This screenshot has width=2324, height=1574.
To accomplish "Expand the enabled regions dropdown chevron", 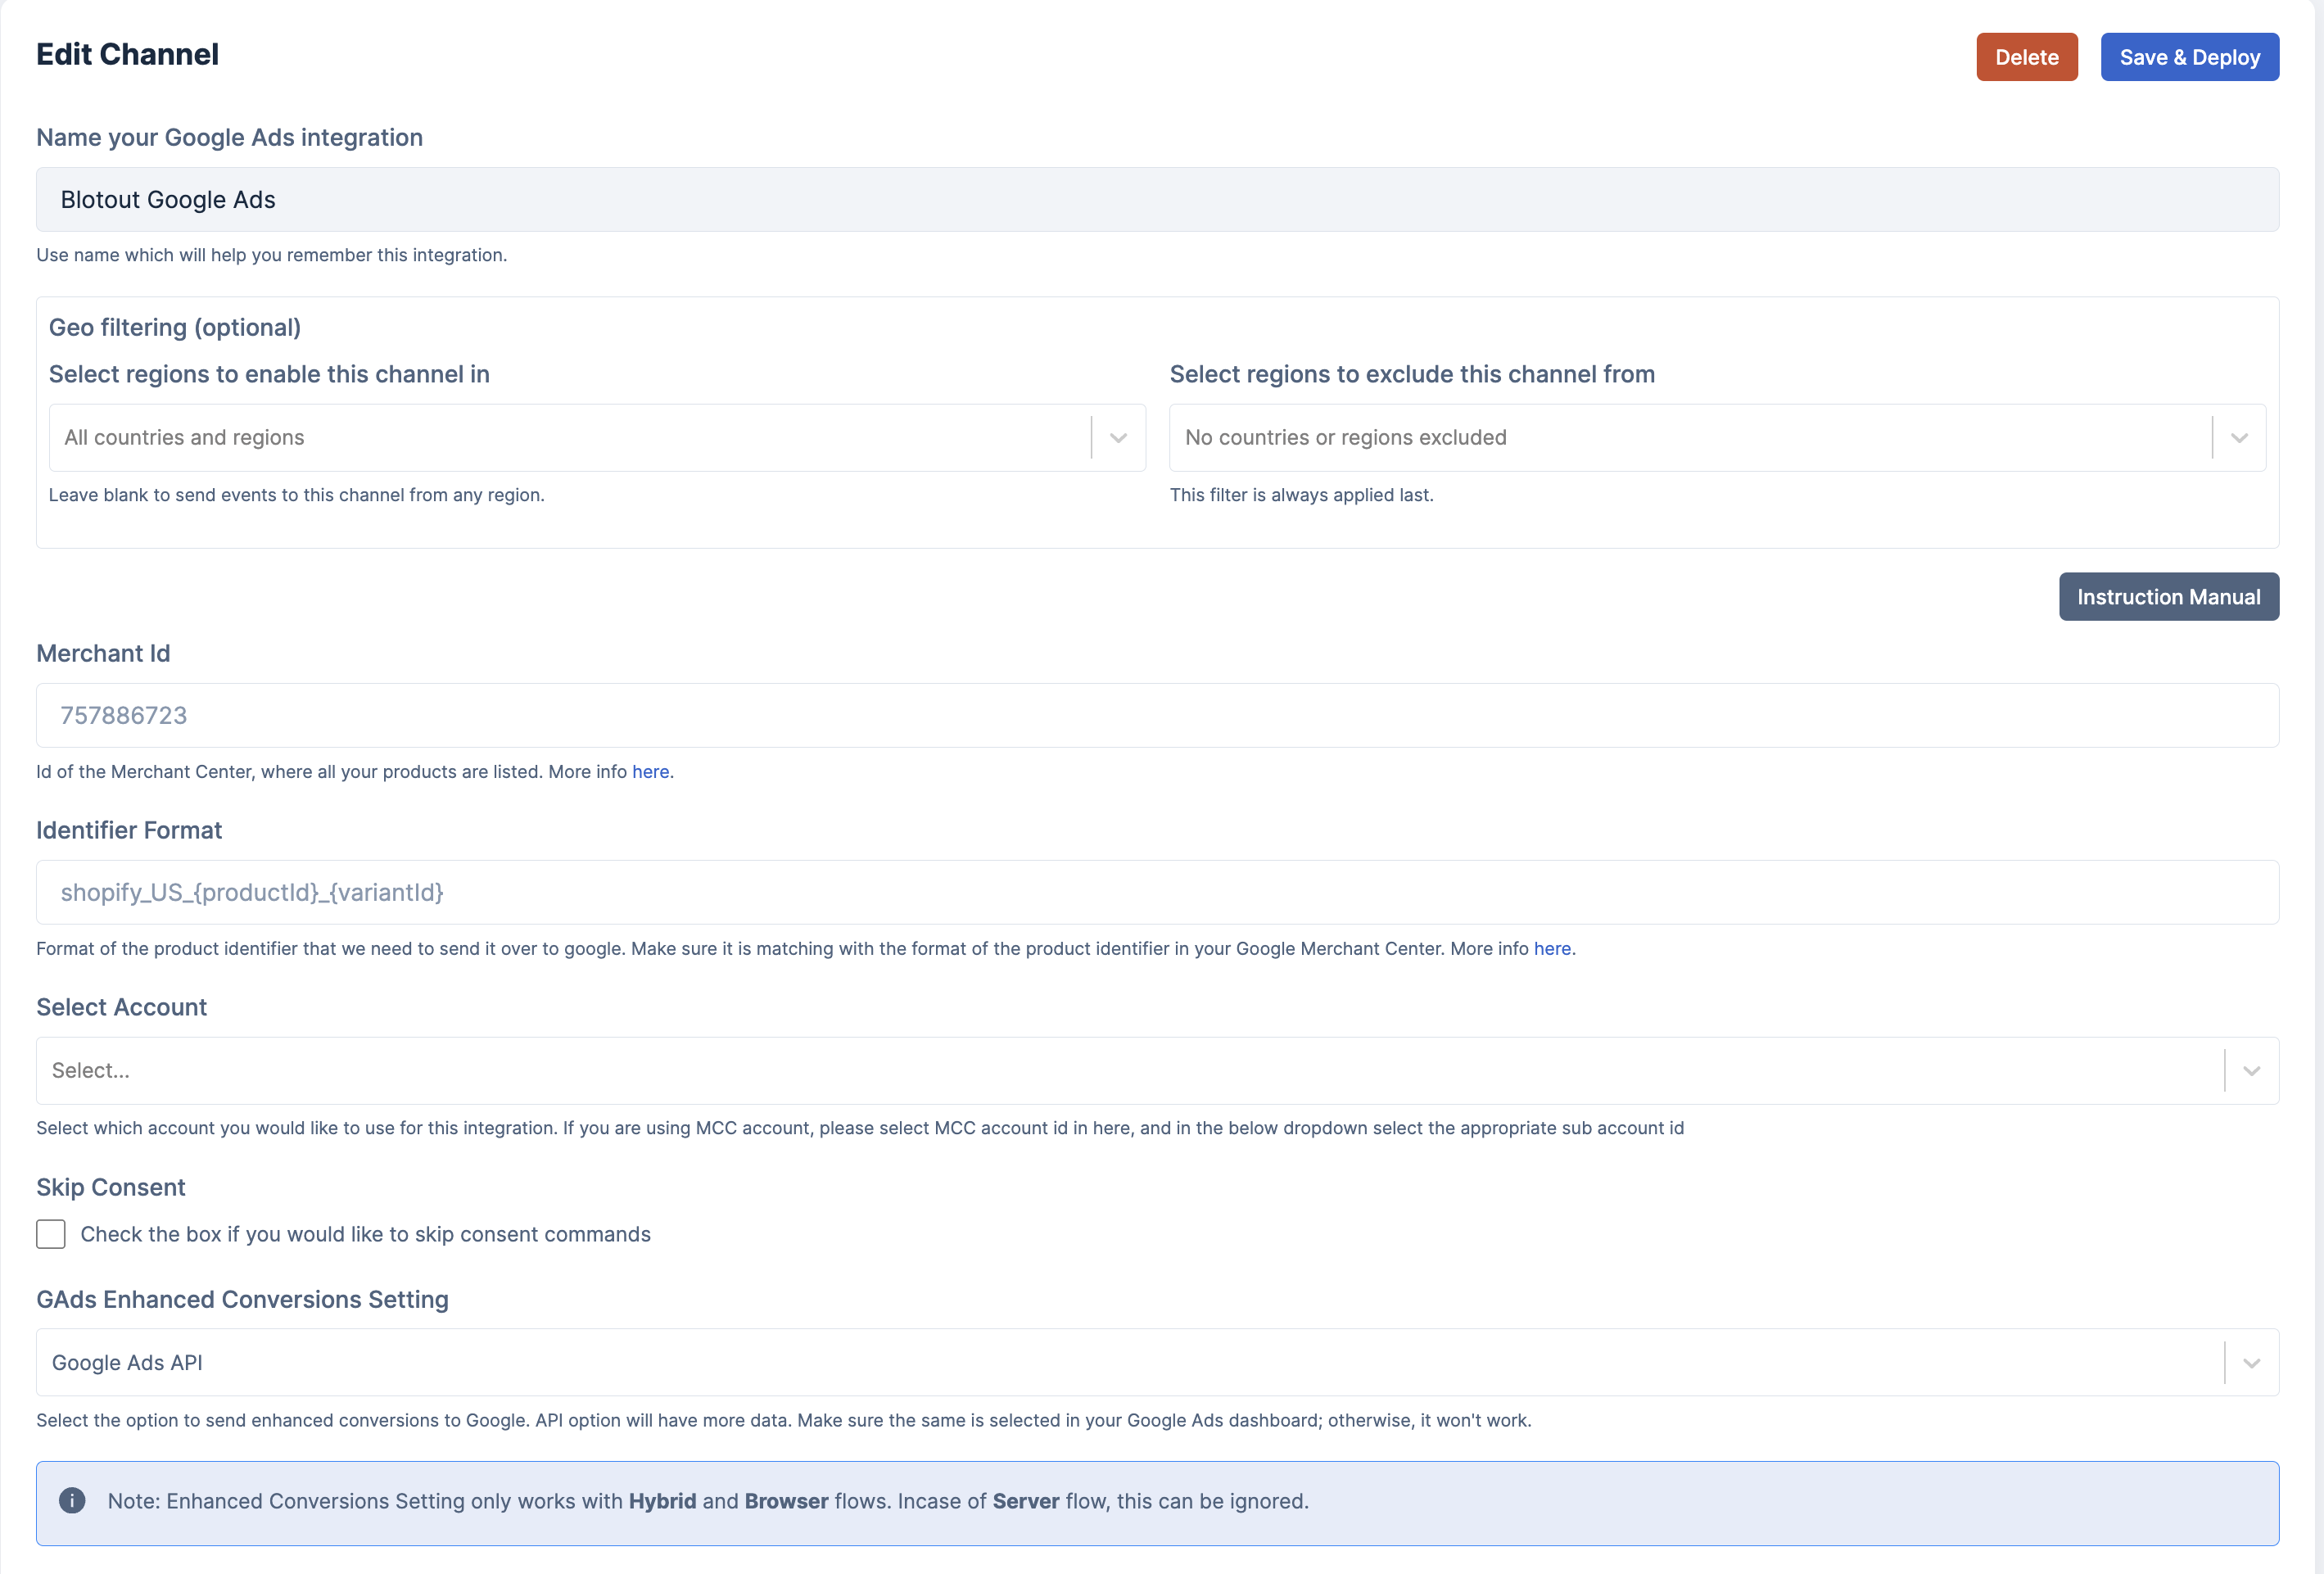I will click(1118, 438).
